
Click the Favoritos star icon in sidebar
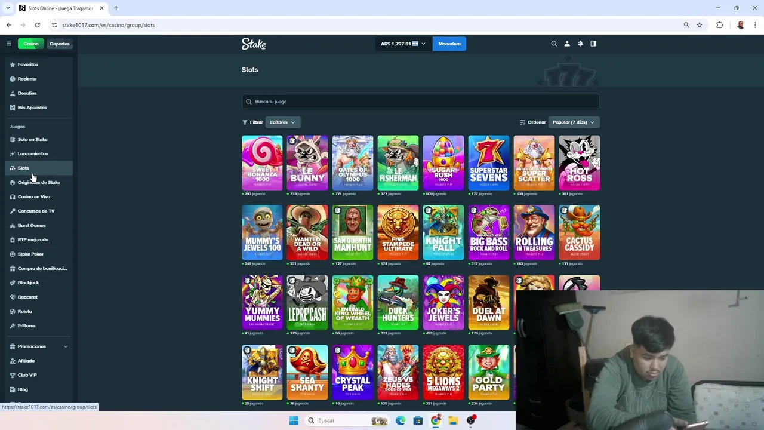click(13, 64)
